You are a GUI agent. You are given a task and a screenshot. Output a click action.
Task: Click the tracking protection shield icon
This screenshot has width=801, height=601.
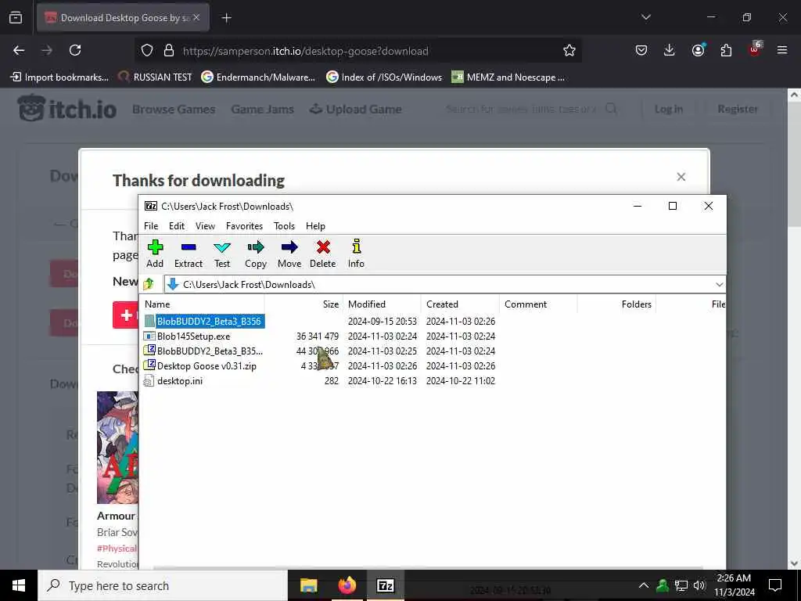coord(147,50)
